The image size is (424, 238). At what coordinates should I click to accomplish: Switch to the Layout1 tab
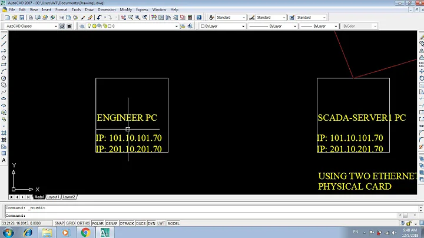coord(53,197)
